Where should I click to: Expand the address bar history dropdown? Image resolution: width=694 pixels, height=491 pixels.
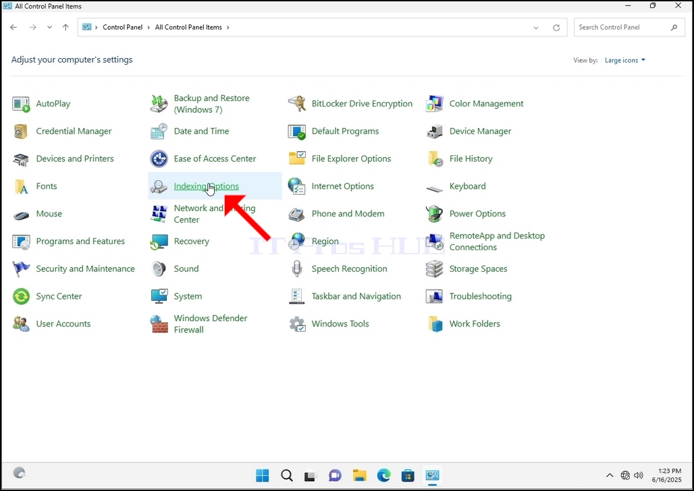536,28
